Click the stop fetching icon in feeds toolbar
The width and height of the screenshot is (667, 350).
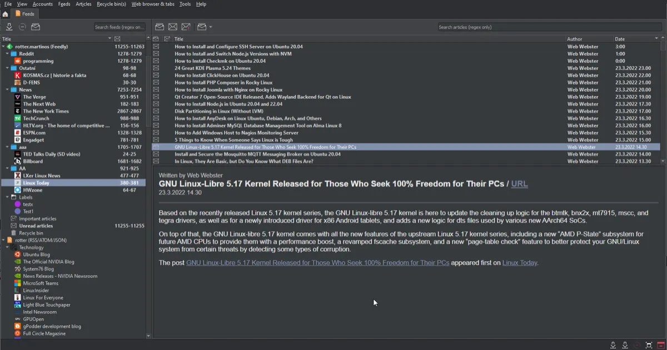click(x=22, y=27)
